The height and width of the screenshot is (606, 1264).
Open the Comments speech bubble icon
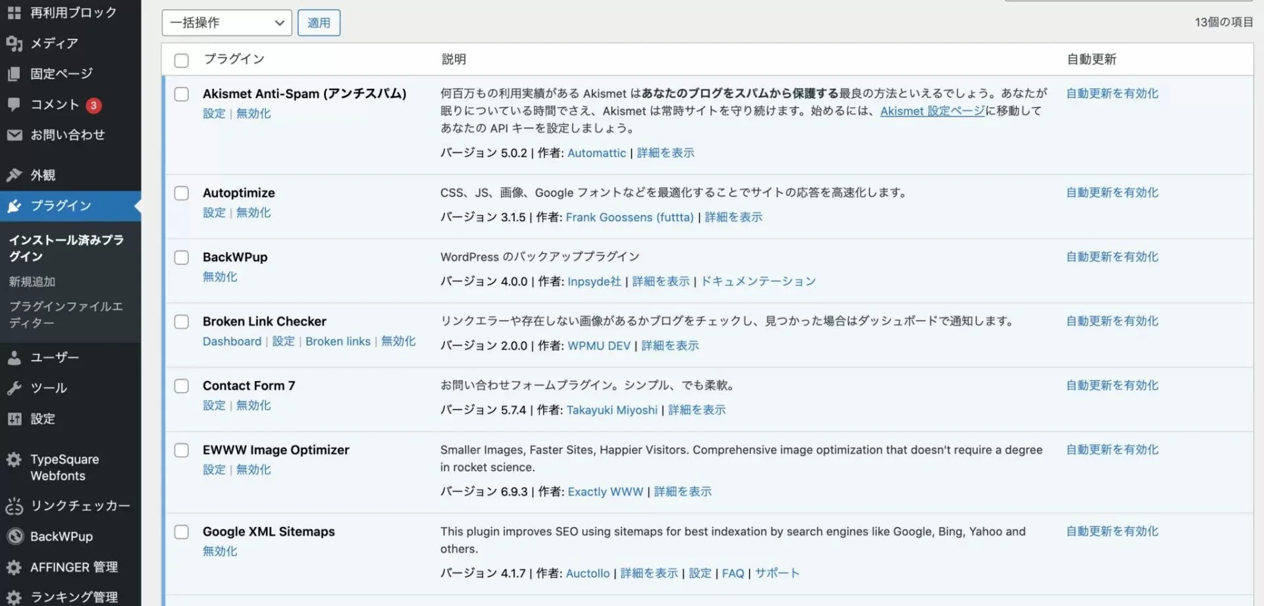pyautogui.click(x=14, y=105)
